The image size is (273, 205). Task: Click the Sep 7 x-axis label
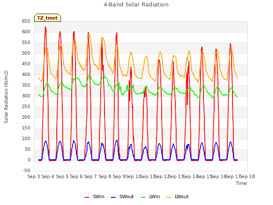[90, 176]
